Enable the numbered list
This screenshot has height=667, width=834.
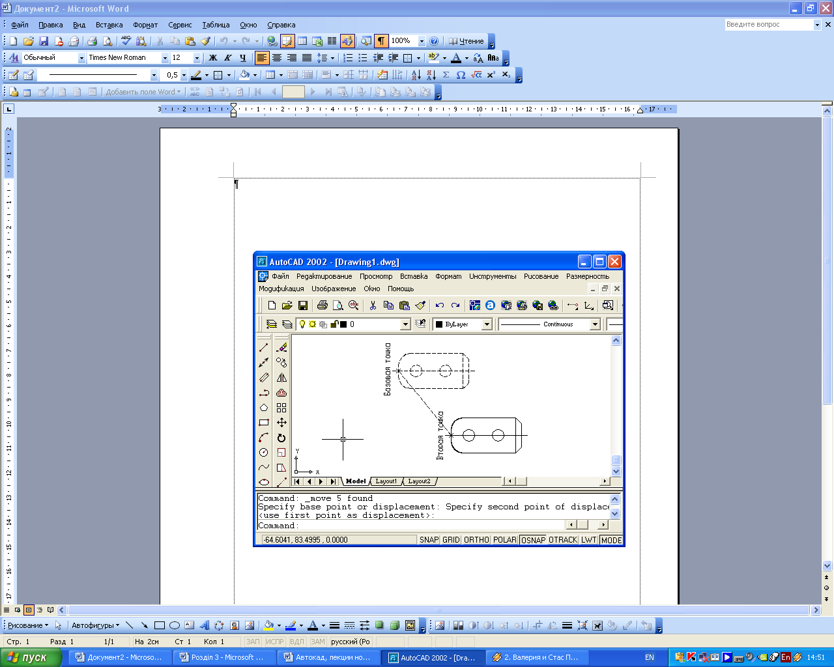click(x=348, y=58)
